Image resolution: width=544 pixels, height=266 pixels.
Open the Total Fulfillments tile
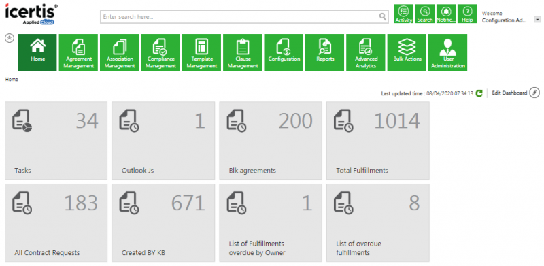pos(378,141)
